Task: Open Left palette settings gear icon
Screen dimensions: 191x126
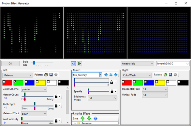Action: pos(56,75)
